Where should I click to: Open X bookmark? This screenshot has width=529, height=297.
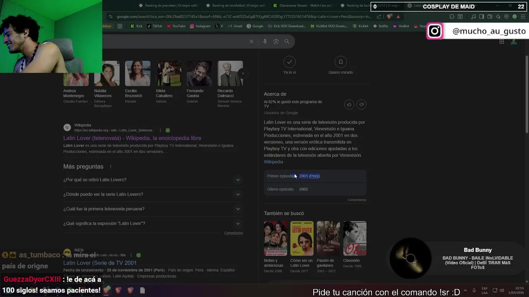point(219,26)
